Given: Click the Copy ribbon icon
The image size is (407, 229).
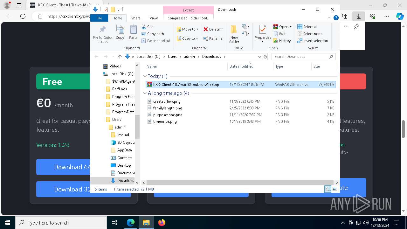Looking at the screenshot, I should 120,32.
